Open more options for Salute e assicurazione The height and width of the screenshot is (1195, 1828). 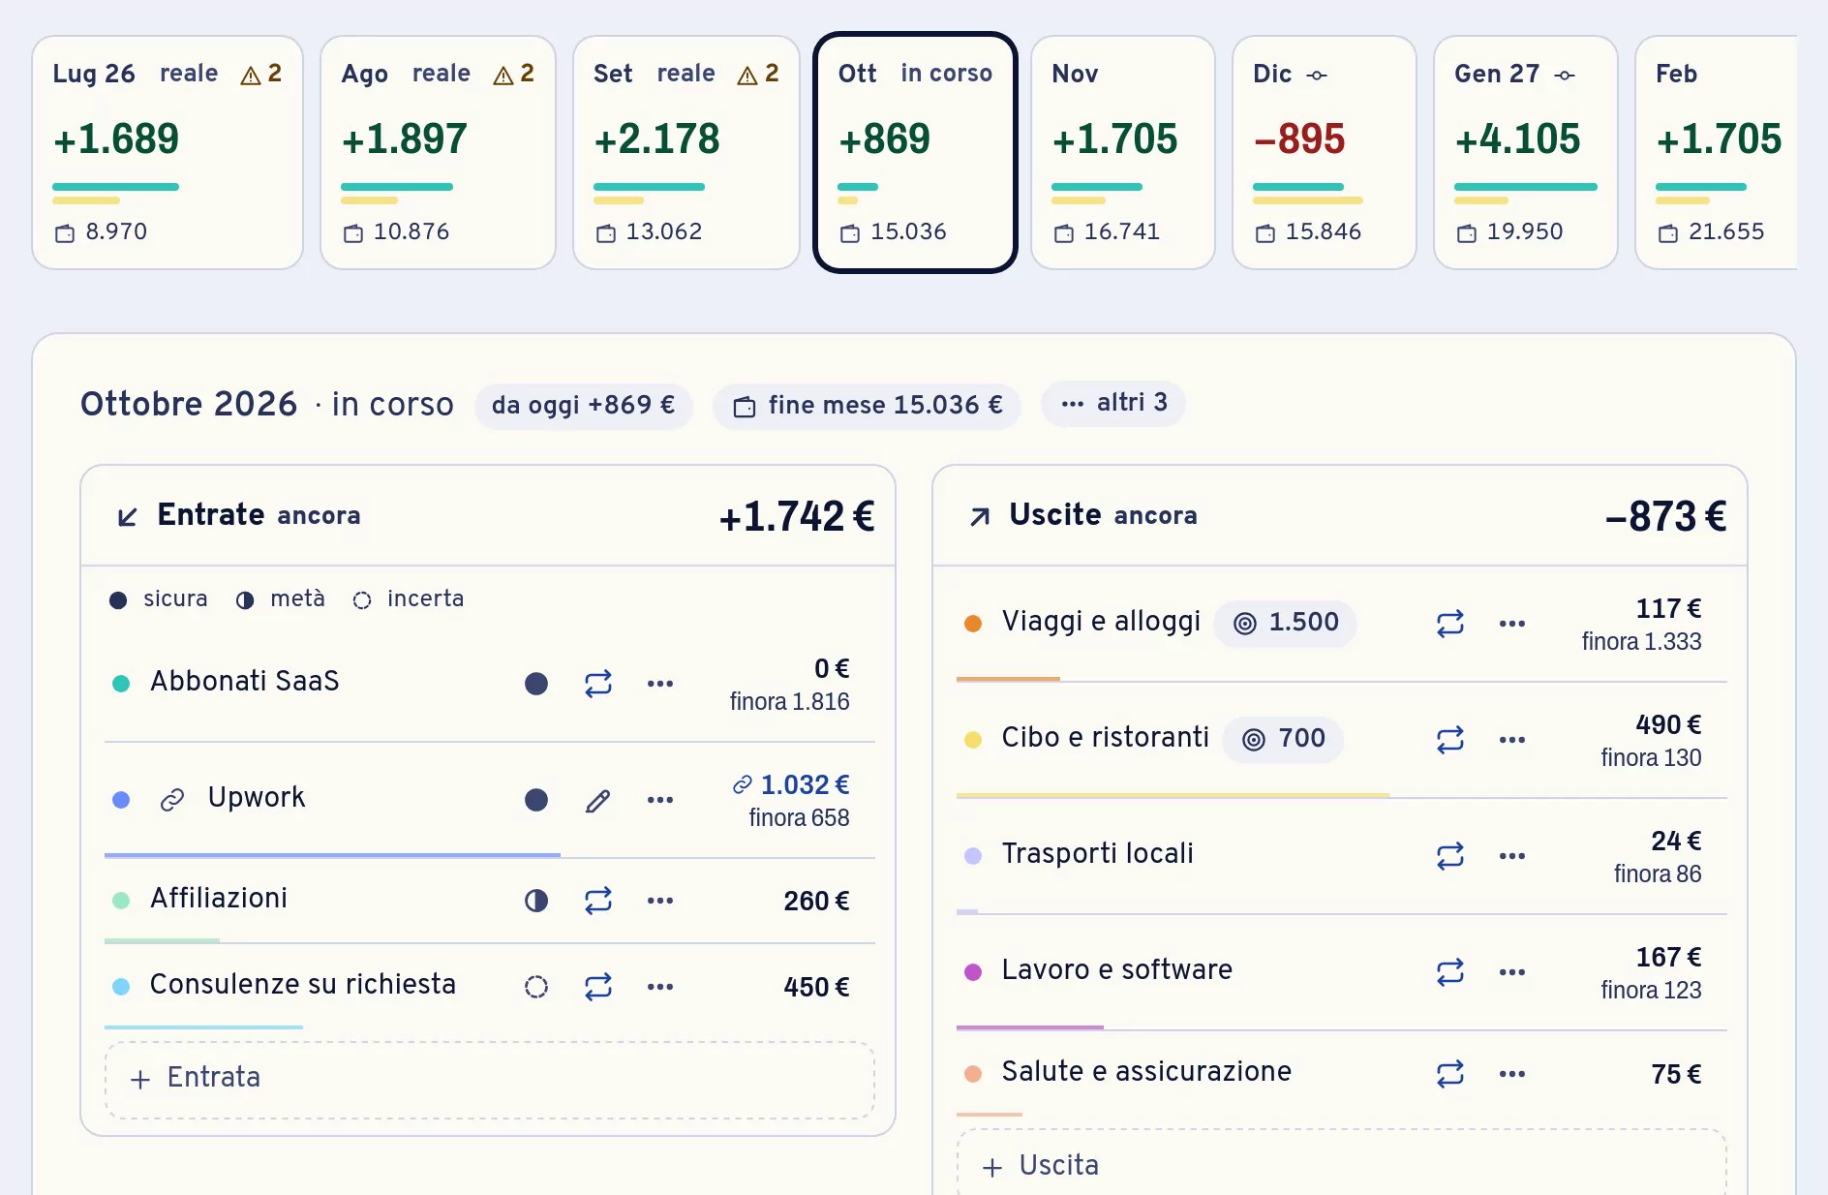coord(1512,1074)
